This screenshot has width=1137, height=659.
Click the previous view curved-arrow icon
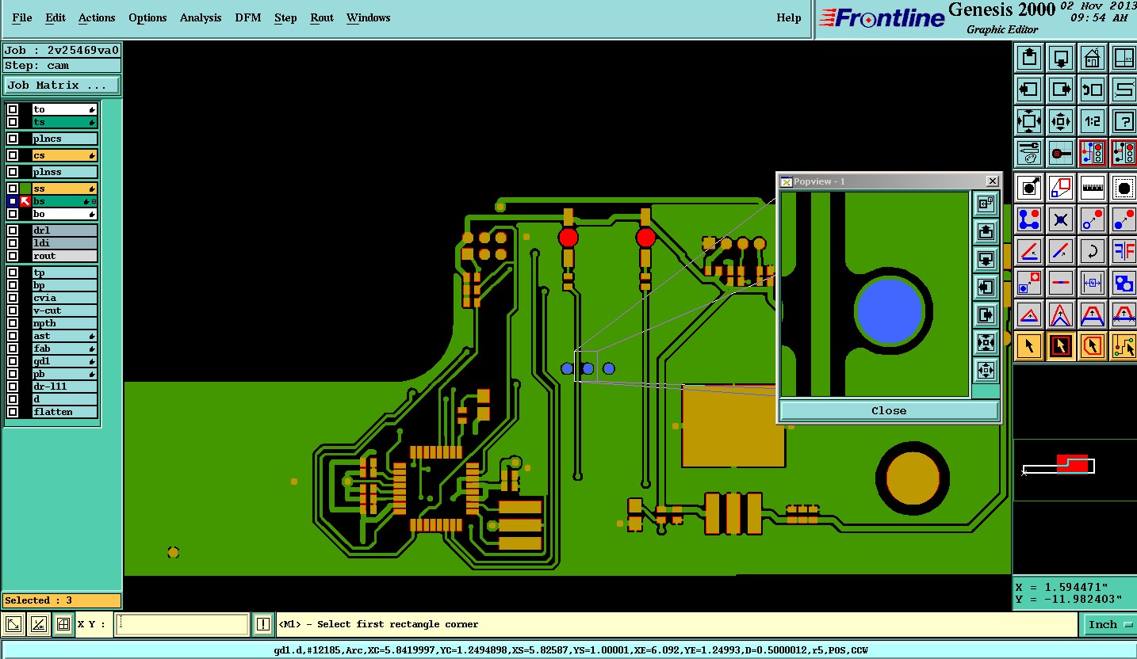click(x=1093, y=90)
